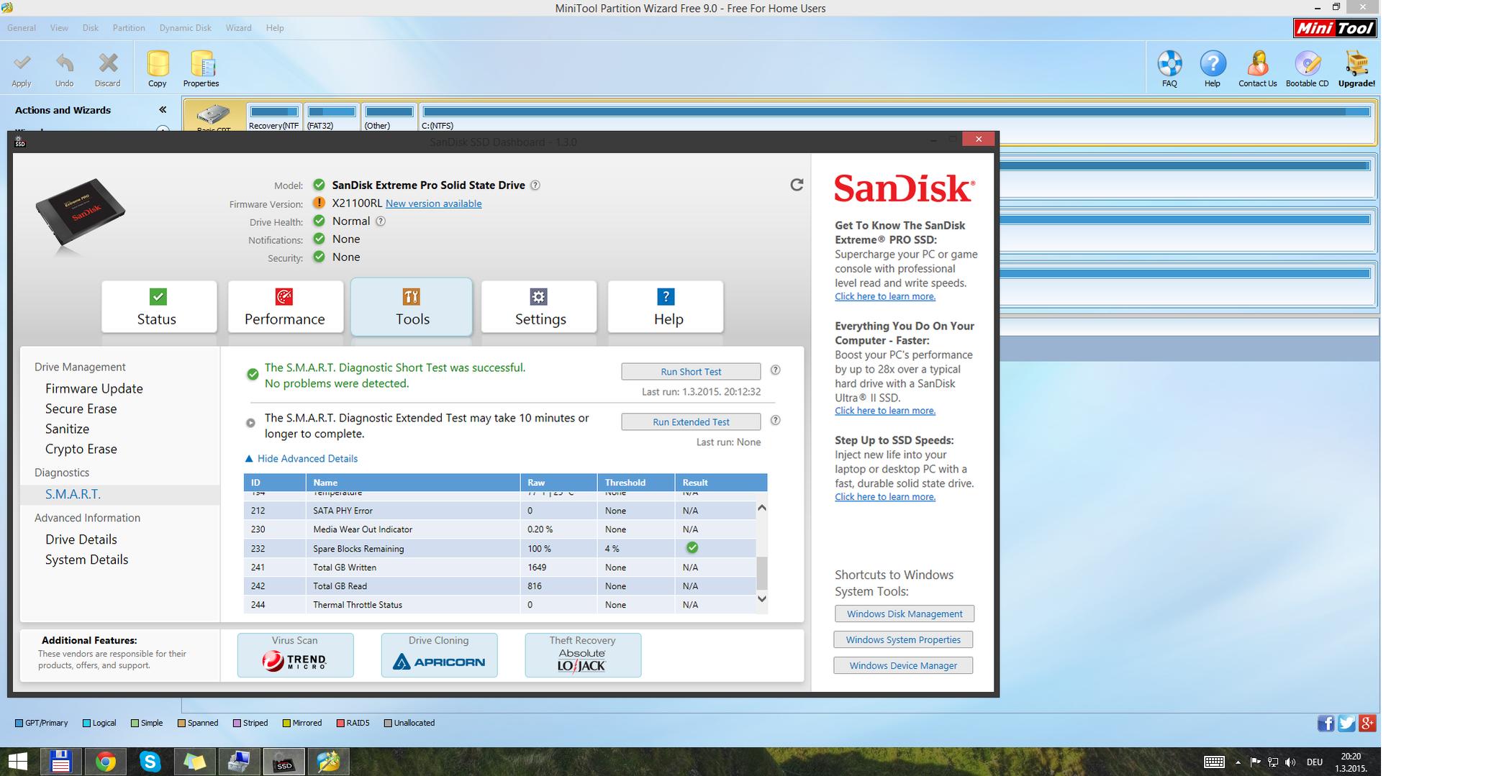Click scroll-down arrow in SMART table
Image resolution: width=1509 pixels, height=776 pixels.
coord(762,598)
